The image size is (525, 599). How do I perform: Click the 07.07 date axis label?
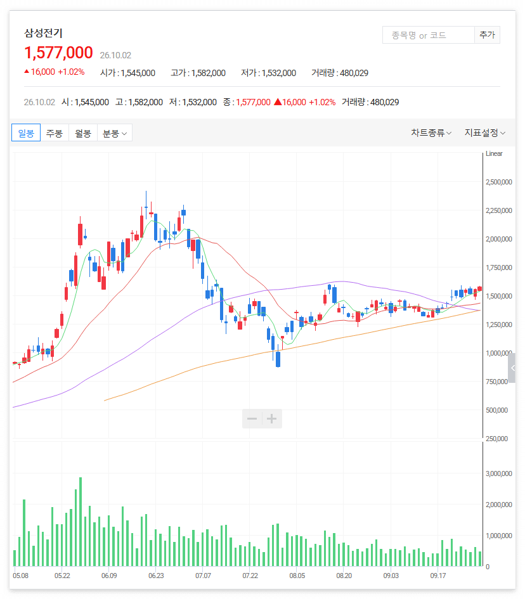coord(203,576)
